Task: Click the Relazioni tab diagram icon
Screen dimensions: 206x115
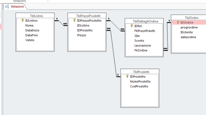Action: [7, 6]
